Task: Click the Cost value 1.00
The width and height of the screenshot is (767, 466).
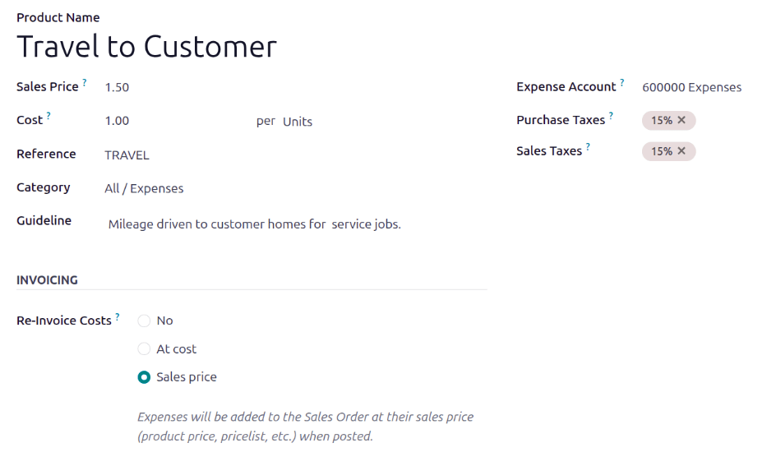Action: [117, 121]
